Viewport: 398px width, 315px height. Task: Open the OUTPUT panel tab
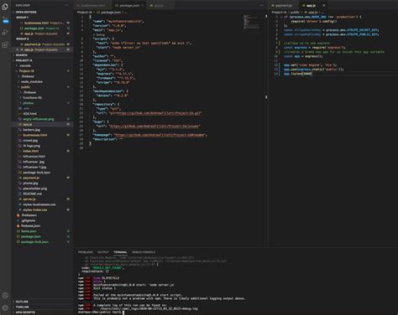tap(103, 252)
